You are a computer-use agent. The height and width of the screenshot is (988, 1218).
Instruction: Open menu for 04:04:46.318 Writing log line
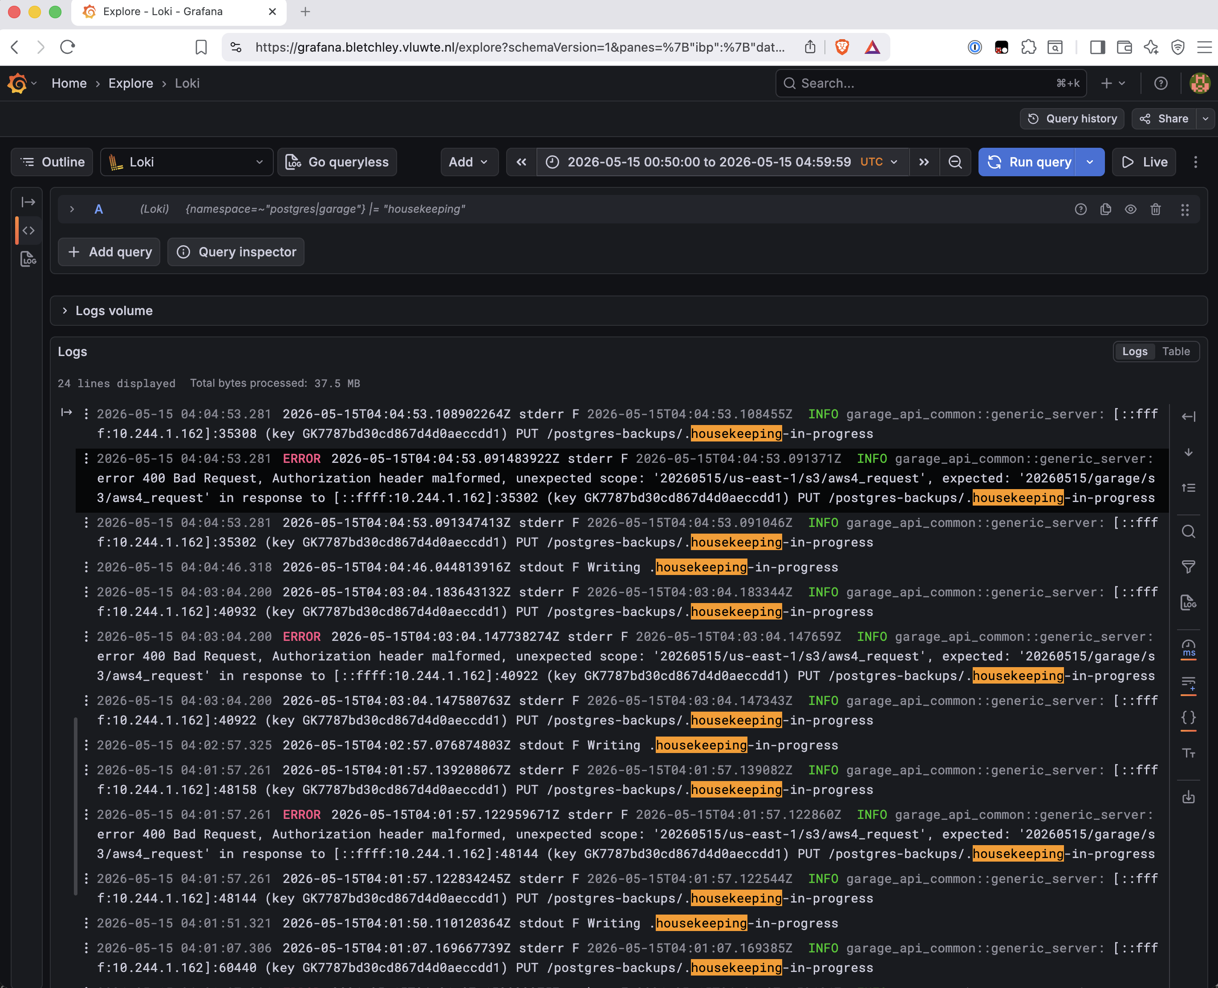(86, 567)
